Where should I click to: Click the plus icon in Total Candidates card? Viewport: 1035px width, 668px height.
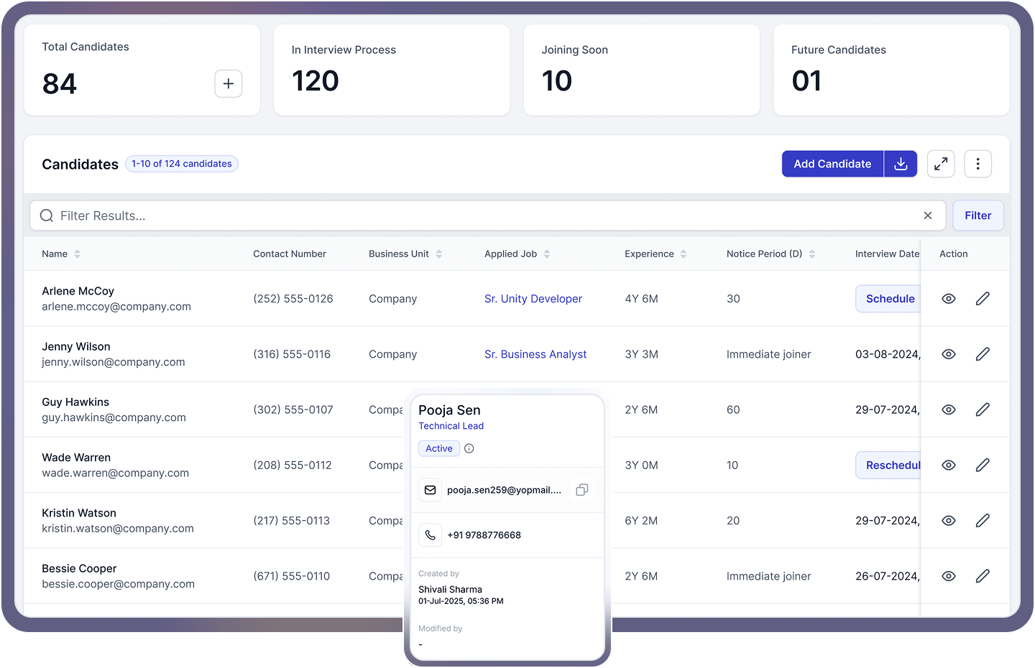click(228, 84)
